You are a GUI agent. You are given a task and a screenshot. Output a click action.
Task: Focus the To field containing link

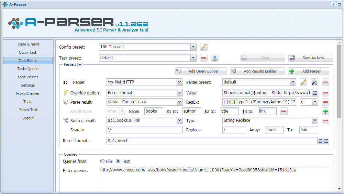click(x=309, y=130)
